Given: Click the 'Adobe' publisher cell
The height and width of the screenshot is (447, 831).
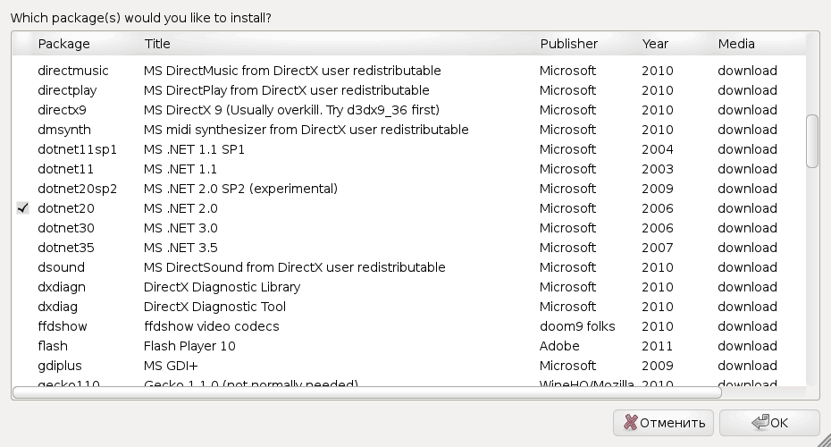Looking at the screenshot, I should [x=559, y=346].
